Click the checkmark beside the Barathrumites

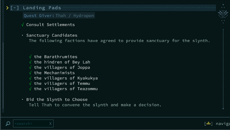pyautogui.click(x=30, y=57)
